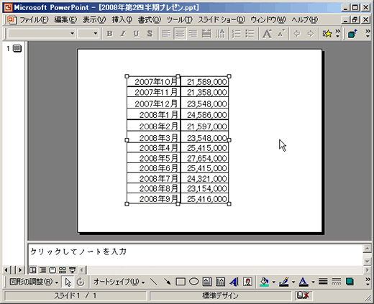Switch to slide sorter view
This screenshot has width=374, height=304.
[63, 270]
